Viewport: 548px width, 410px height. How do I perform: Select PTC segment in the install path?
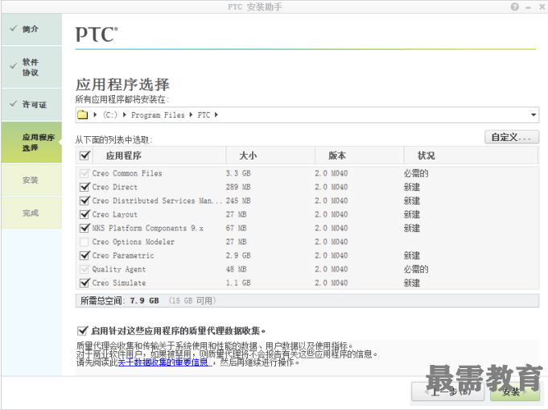coord(204,114)
